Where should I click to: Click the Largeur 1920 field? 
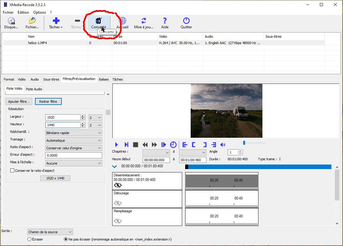[x=63, y=117]
